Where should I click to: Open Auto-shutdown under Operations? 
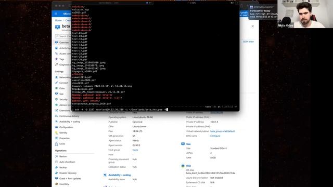[67, 162]
